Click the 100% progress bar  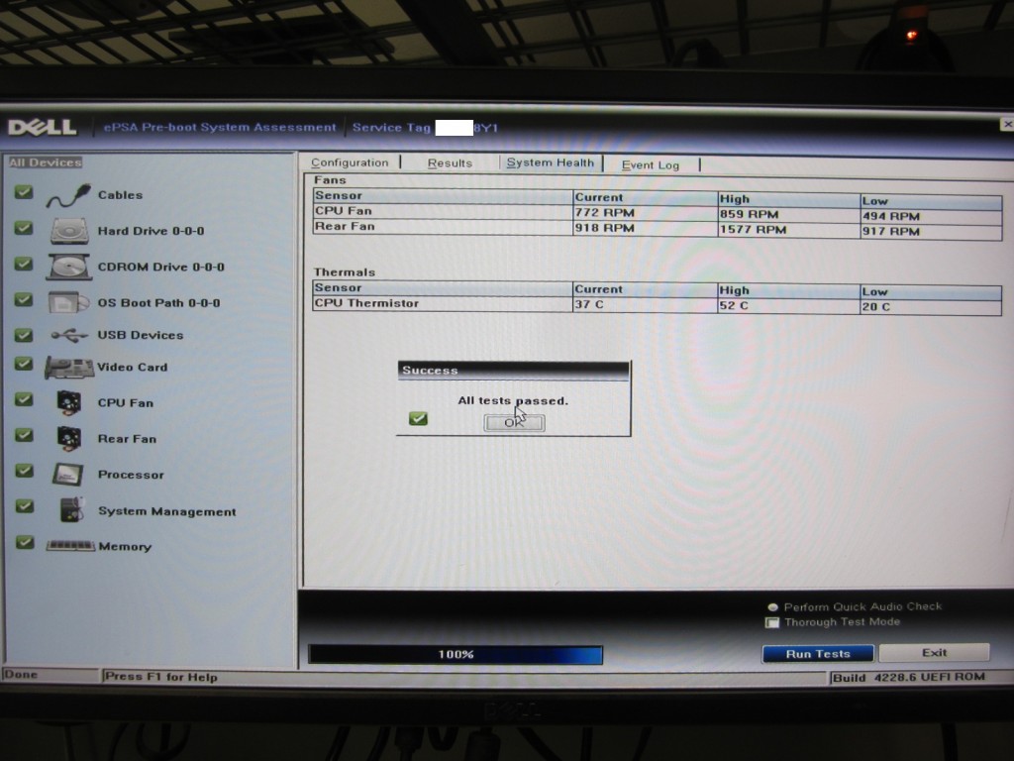[x=456, y=655]
